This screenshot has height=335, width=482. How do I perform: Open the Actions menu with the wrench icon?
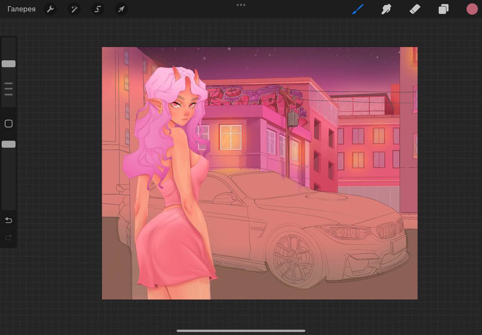pos(50,9)
